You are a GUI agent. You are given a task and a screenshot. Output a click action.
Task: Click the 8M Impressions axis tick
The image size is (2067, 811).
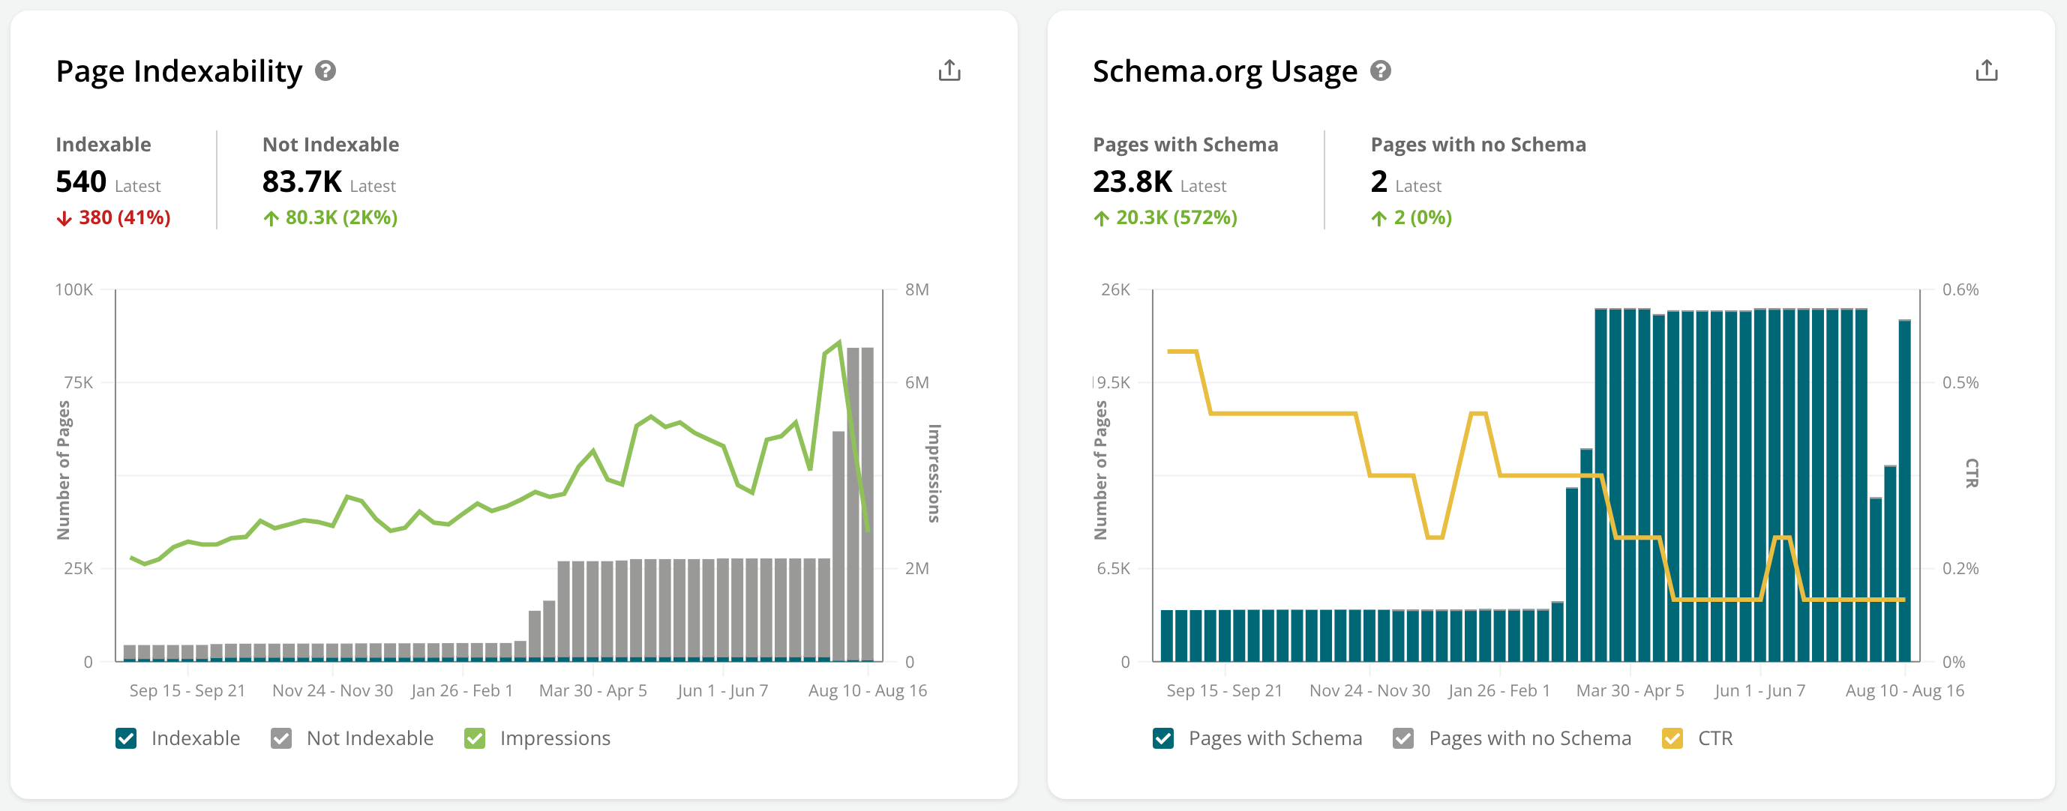pos(917,289)
